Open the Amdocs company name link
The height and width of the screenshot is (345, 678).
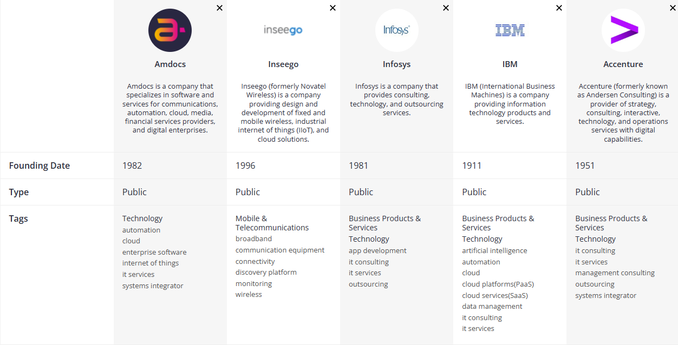coord(170,64)
